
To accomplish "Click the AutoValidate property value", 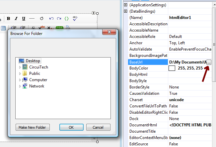I will (x=190, y=49).
